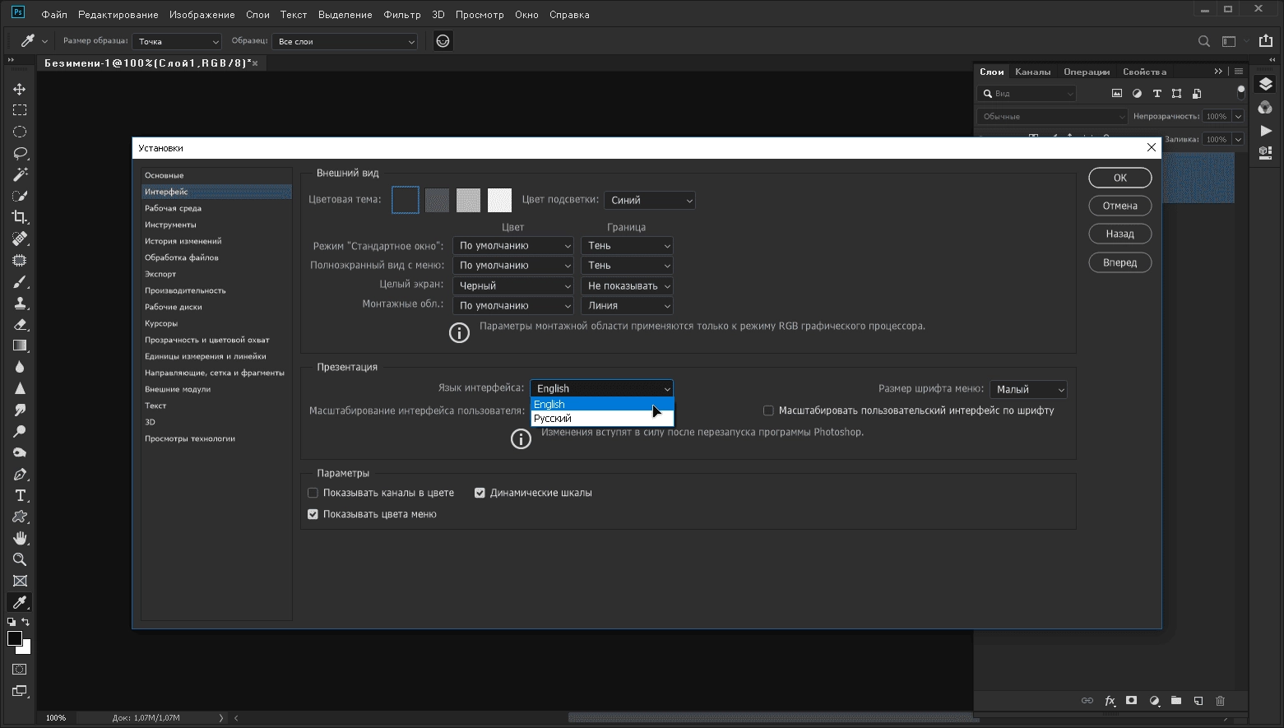Select Рабочая среда preferences category
This screenshot has height=728, width=1284.
[216, 208]
